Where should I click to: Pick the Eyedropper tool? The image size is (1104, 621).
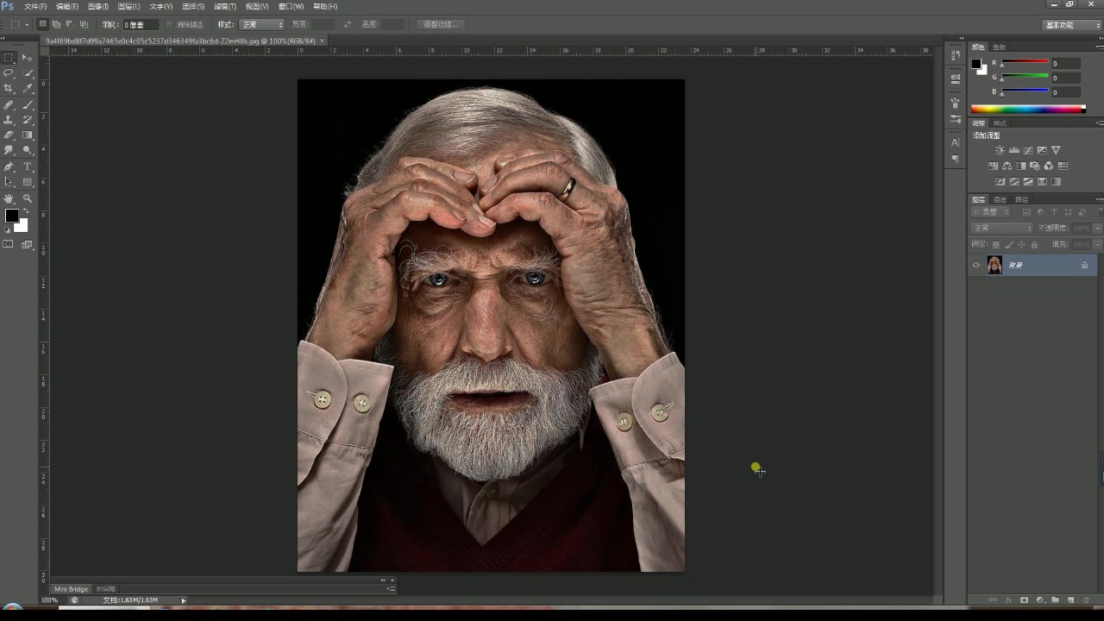(28, 89)
